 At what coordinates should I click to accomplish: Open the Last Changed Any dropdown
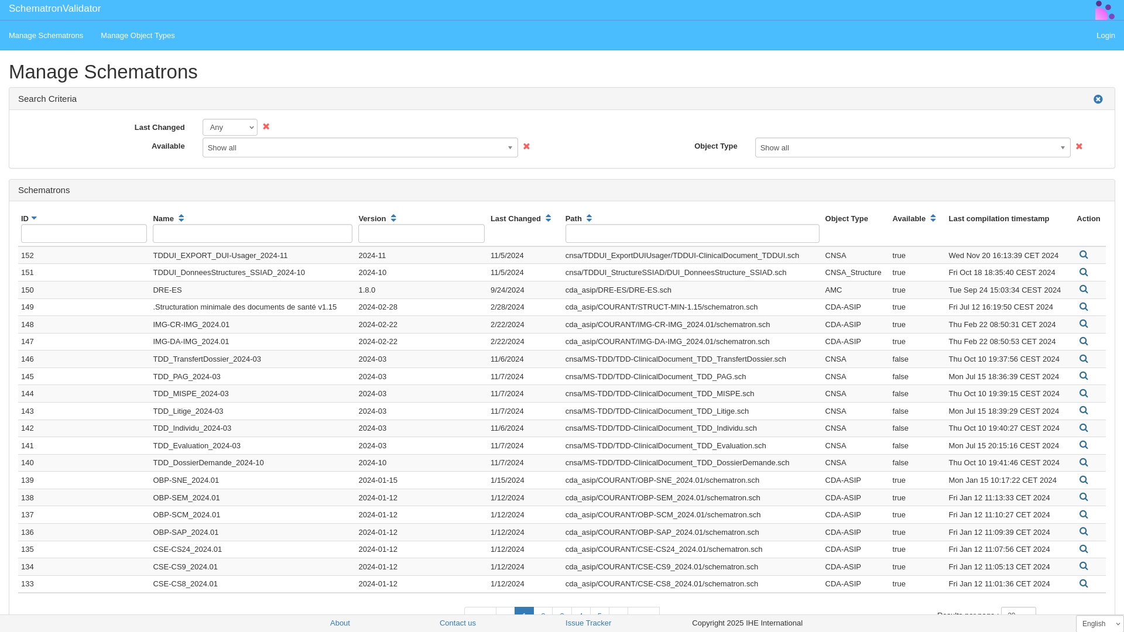click(x=229, y=128)
